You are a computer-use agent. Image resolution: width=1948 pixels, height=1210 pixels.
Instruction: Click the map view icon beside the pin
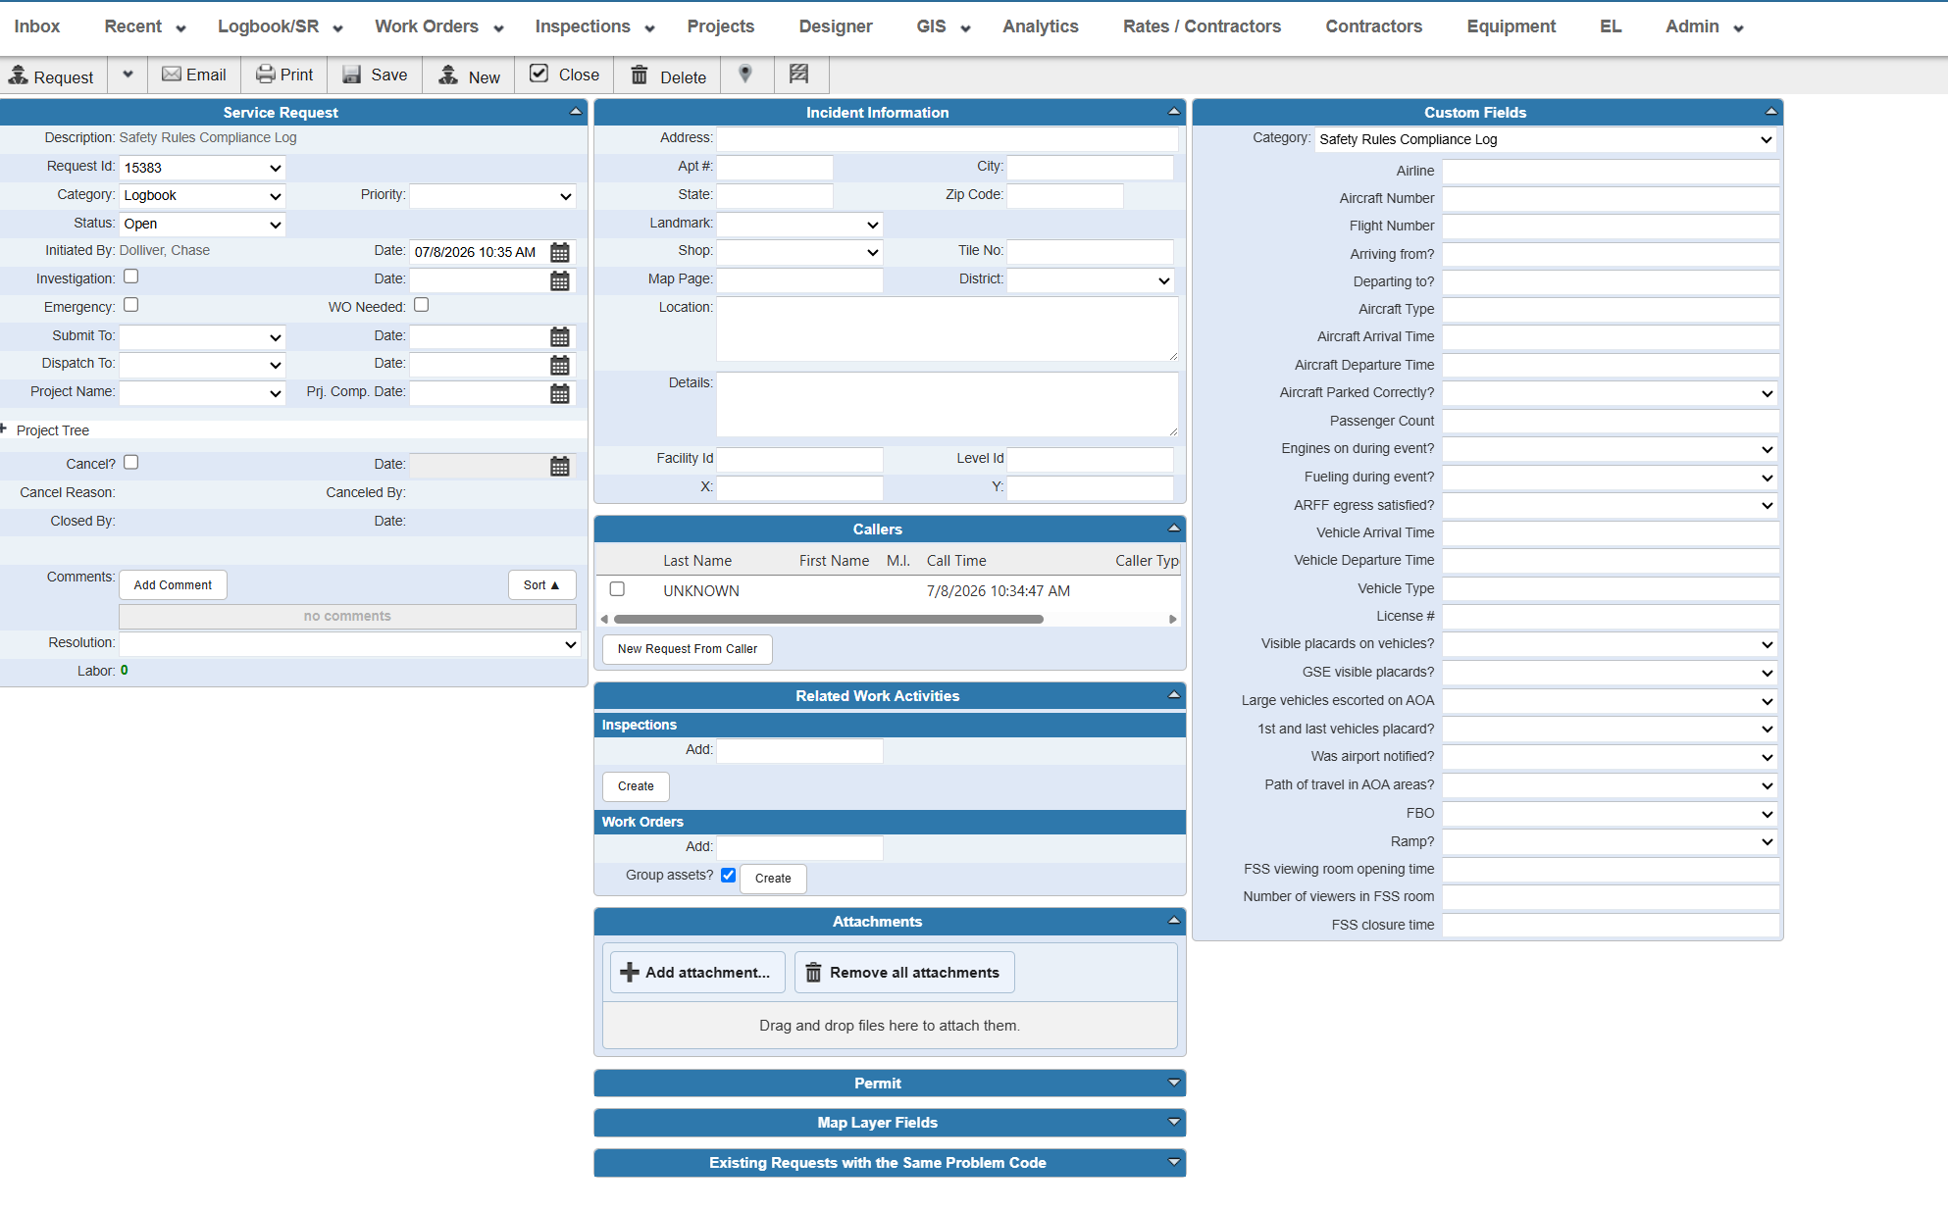click(x=799, y=75)
